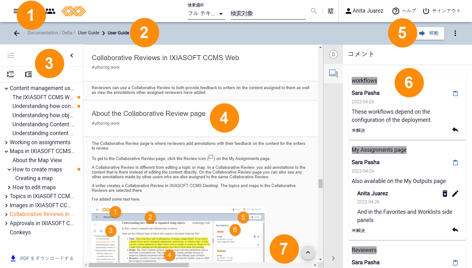Edit Anita Juarez's reply
Image resolution: width=472 pixels, height=268 pixels.
[x=455, y=193]
